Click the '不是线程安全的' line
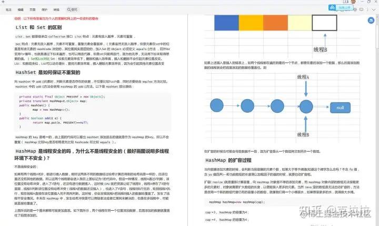Viewport: 379px width, 226px height. click(26, 166)
